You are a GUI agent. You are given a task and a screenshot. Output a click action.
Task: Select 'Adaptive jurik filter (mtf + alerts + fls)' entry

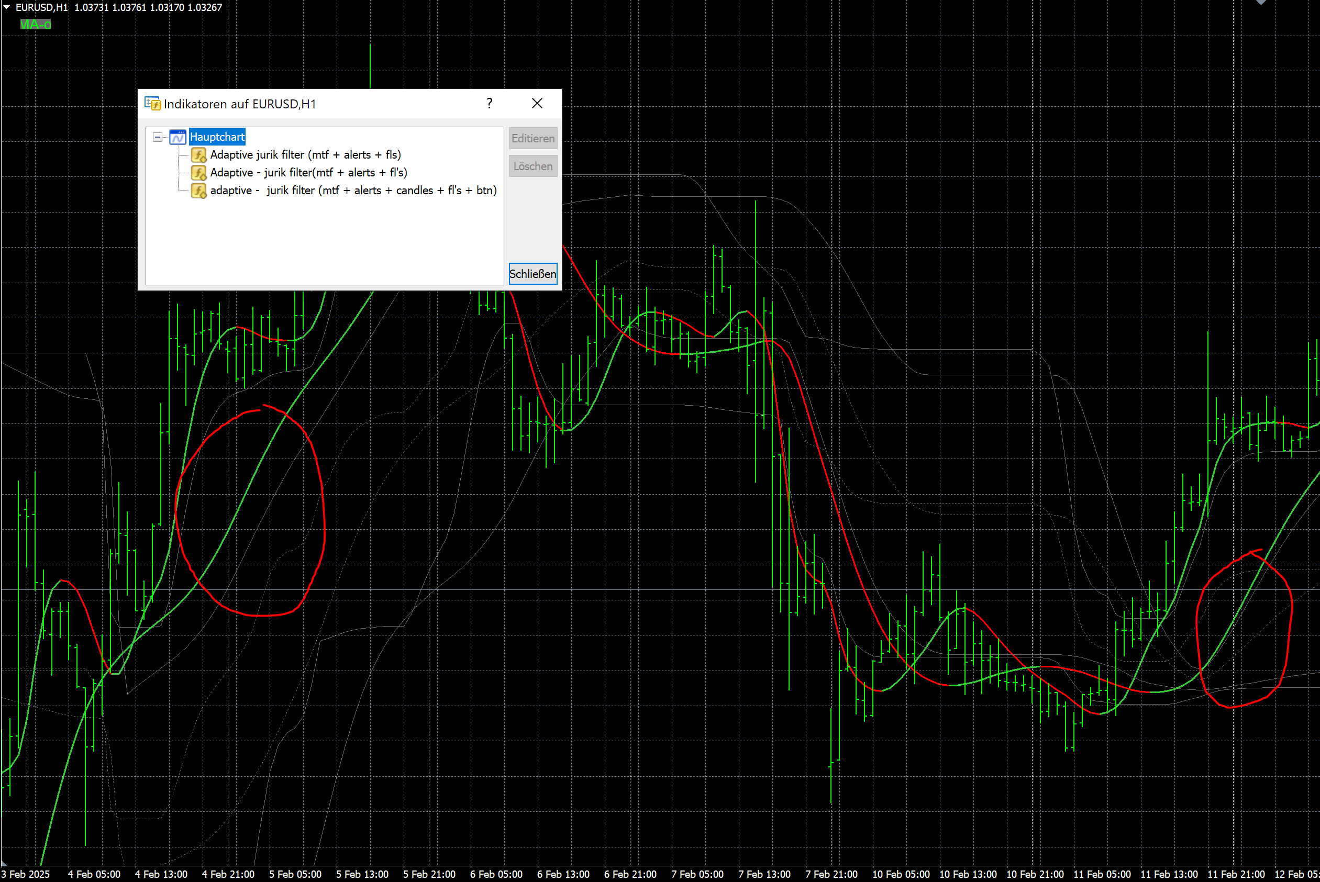[x=306, y=155]
